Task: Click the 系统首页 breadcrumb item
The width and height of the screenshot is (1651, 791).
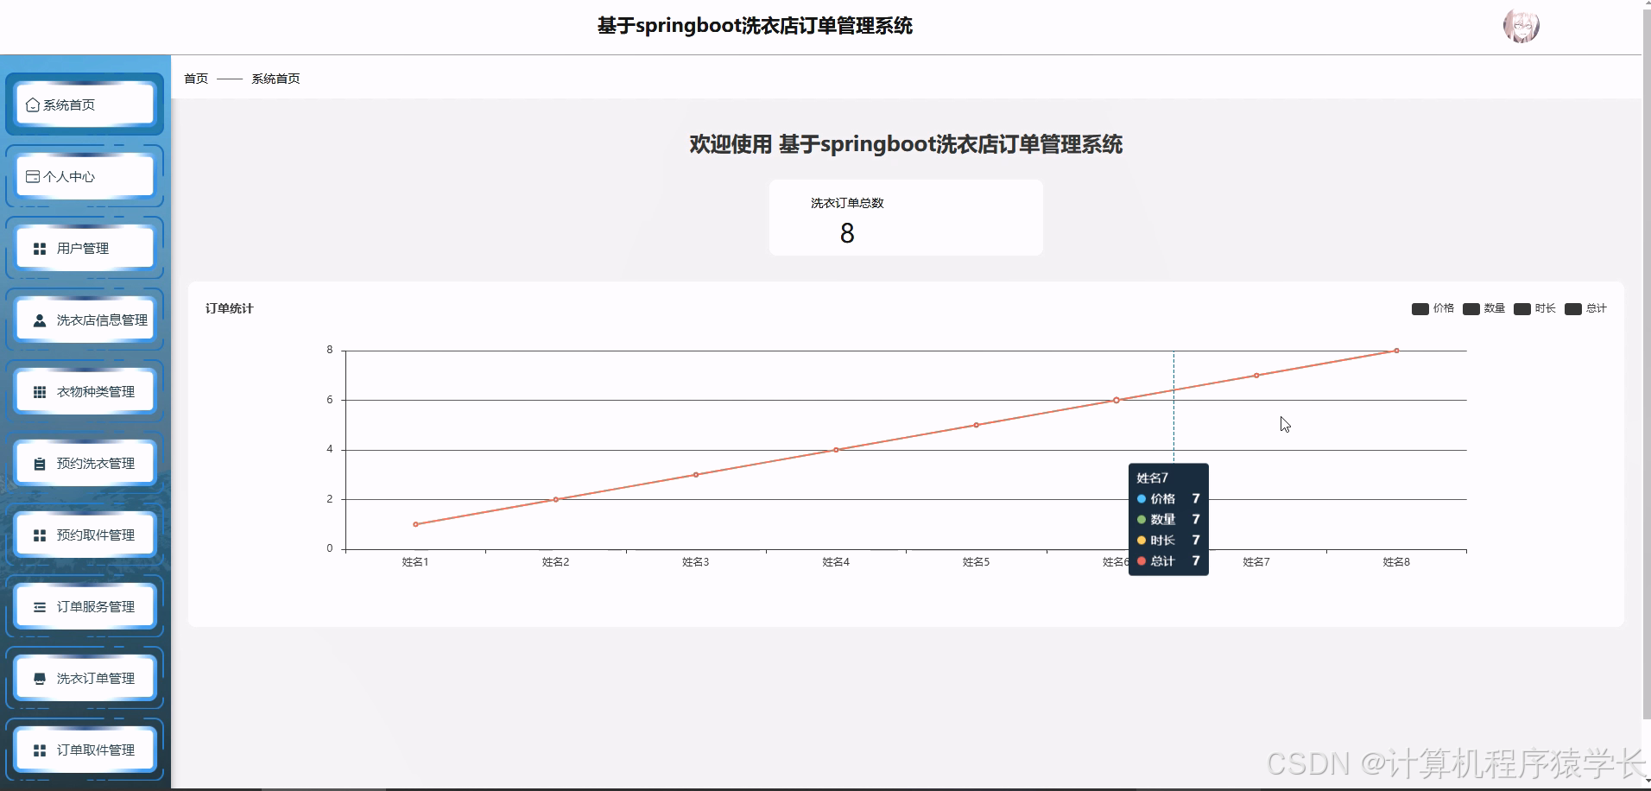Action: [275, 79]
